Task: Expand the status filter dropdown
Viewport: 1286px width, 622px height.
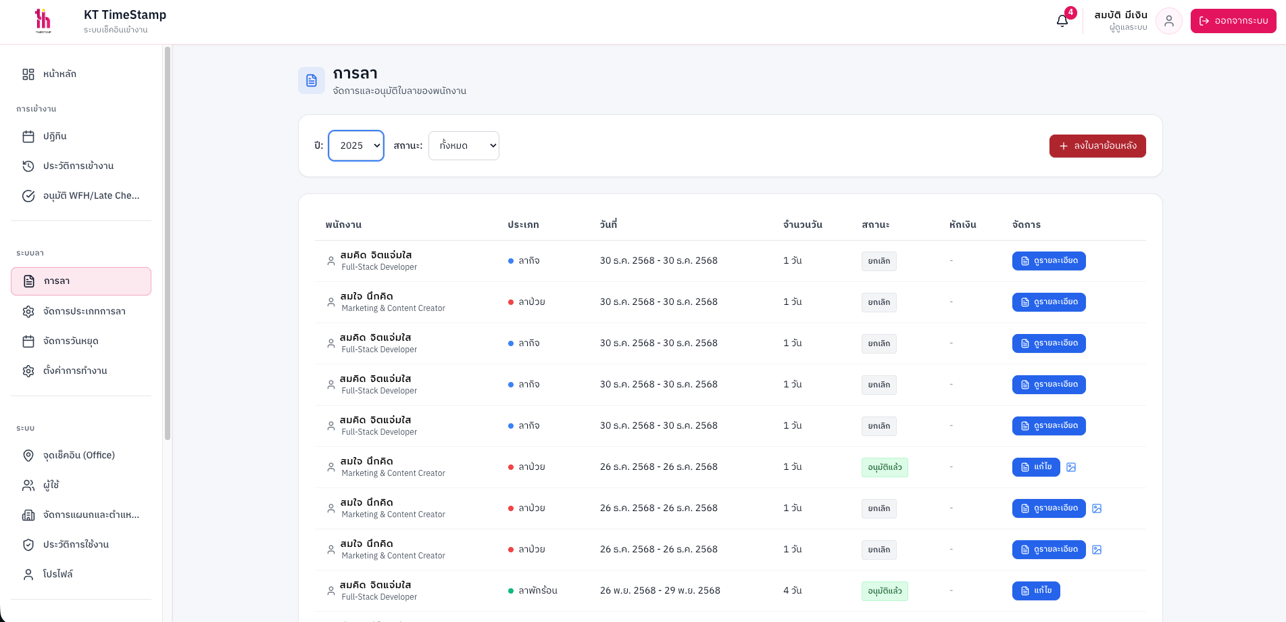Action: pos(464,146)
